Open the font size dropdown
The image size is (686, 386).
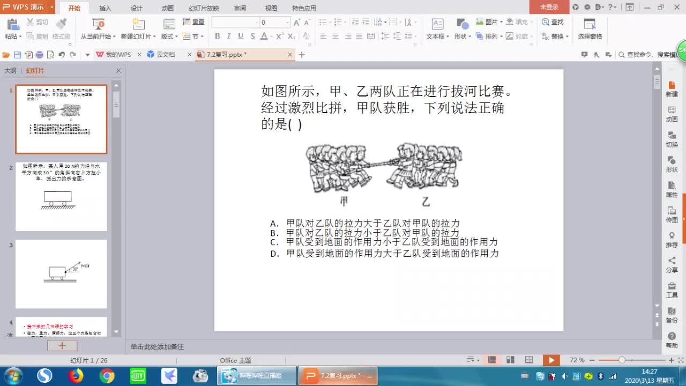click(x=287, y=22)
